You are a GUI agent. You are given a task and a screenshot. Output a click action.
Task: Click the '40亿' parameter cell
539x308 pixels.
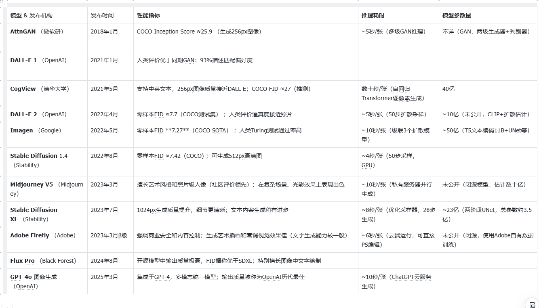click(488, 93)
